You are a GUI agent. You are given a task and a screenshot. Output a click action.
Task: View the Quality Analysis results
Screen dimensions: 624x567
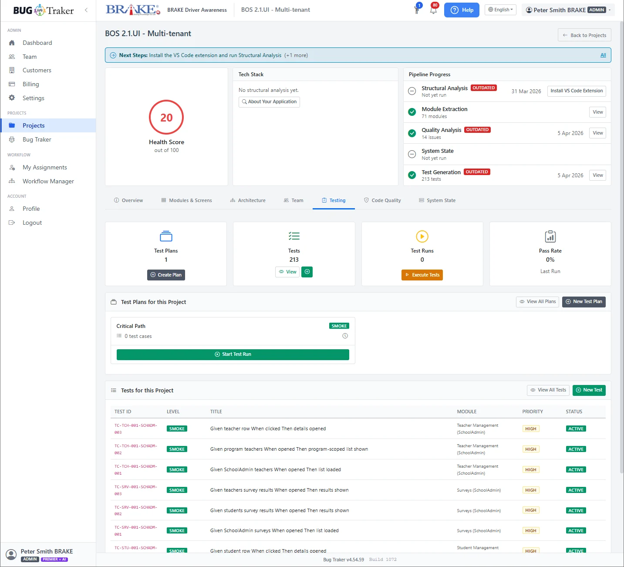pos(597,133)
